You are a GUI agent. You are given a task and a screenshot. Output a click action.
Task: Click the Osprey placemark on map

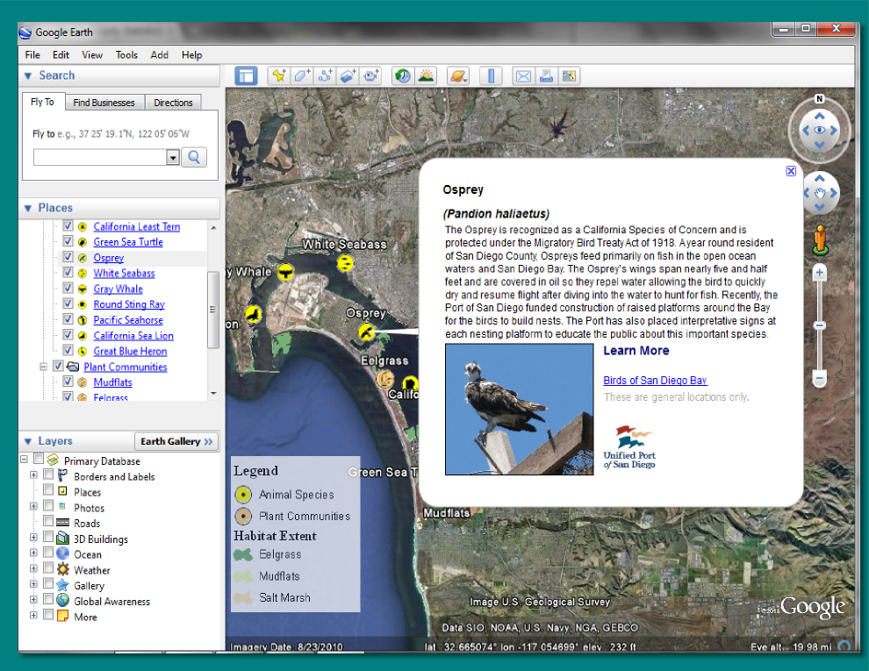(x=366, y=332)
